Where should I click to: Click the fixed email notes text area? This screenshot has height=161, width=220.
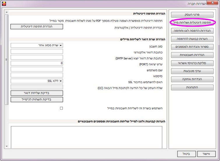point(87,137)
